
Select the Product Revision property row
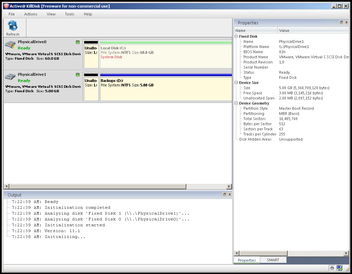(x=292, y=62)
